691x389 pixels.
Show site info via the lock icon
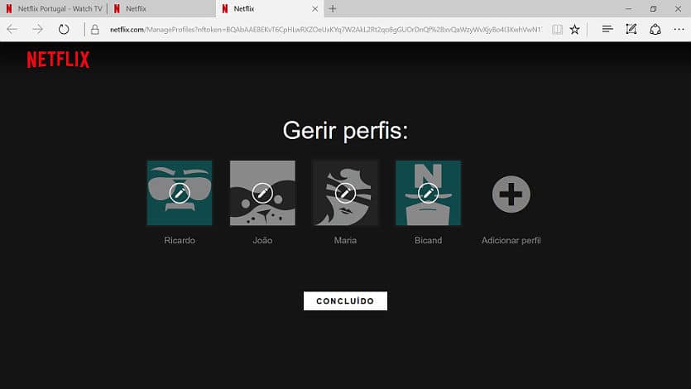pyautogui.click(x=95, y=29)
